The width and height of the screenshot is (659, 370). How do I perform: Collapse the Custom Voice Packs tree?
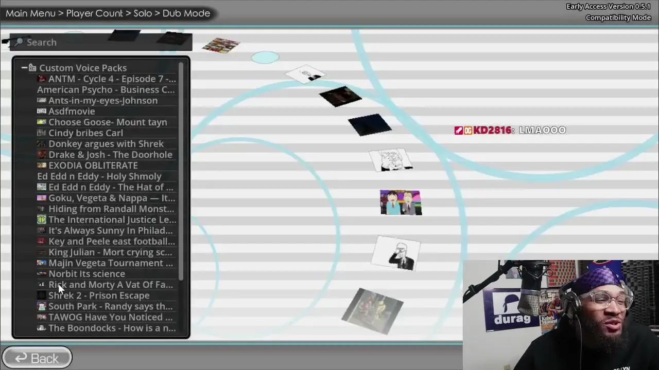pyautogui.click(x=24, y=68)
